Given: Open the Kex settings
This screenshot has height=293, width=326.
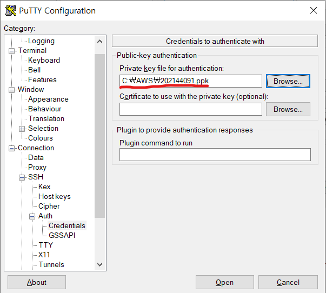Looking at the screenshot, I should tap(44, 187).
